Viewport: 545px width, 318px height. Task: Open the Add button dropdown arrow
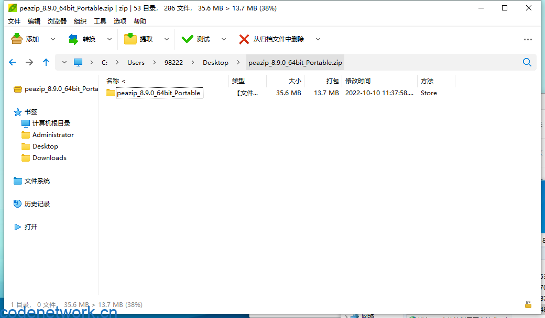pos(52,39)
